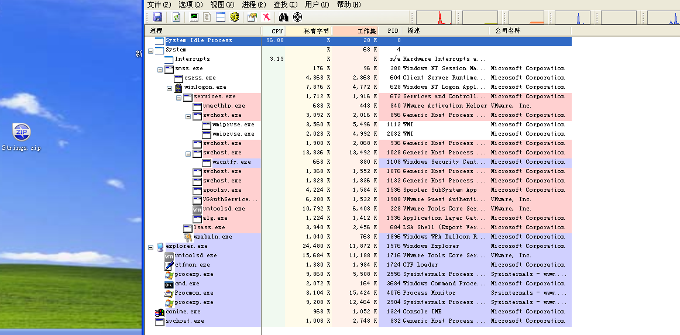Open the 用户(U) menu
680x335 pixels.
click(317, 5)
